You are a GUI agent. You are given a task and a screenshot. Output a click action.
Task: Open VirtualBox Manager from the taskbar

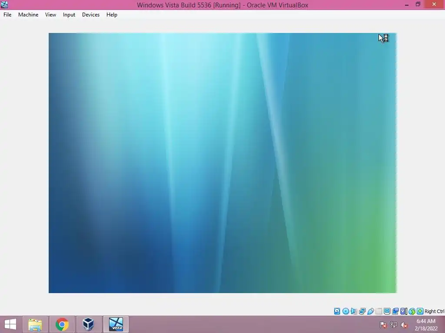pyautogui.click(x=89, y=324)
